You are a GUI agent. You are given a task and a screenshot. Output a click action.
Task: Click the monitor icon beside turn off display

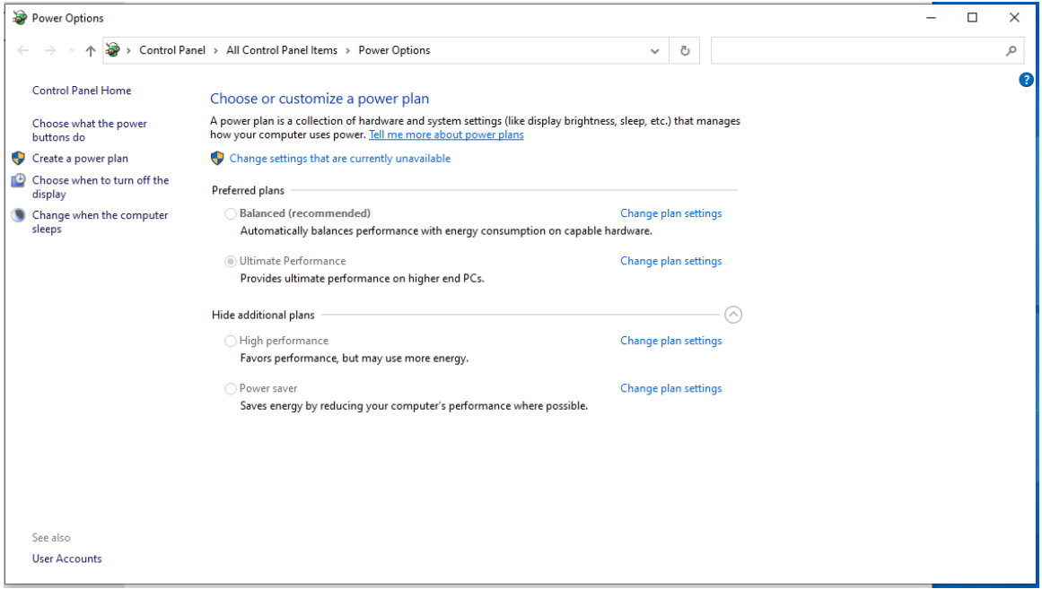click(x=18, y=181)
